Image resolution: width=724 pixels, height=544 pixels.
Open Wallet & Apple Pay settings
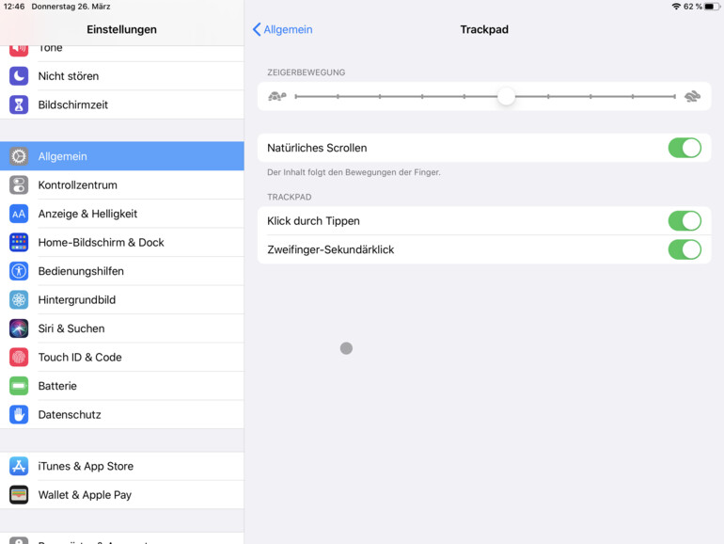[x=85, y=495]
